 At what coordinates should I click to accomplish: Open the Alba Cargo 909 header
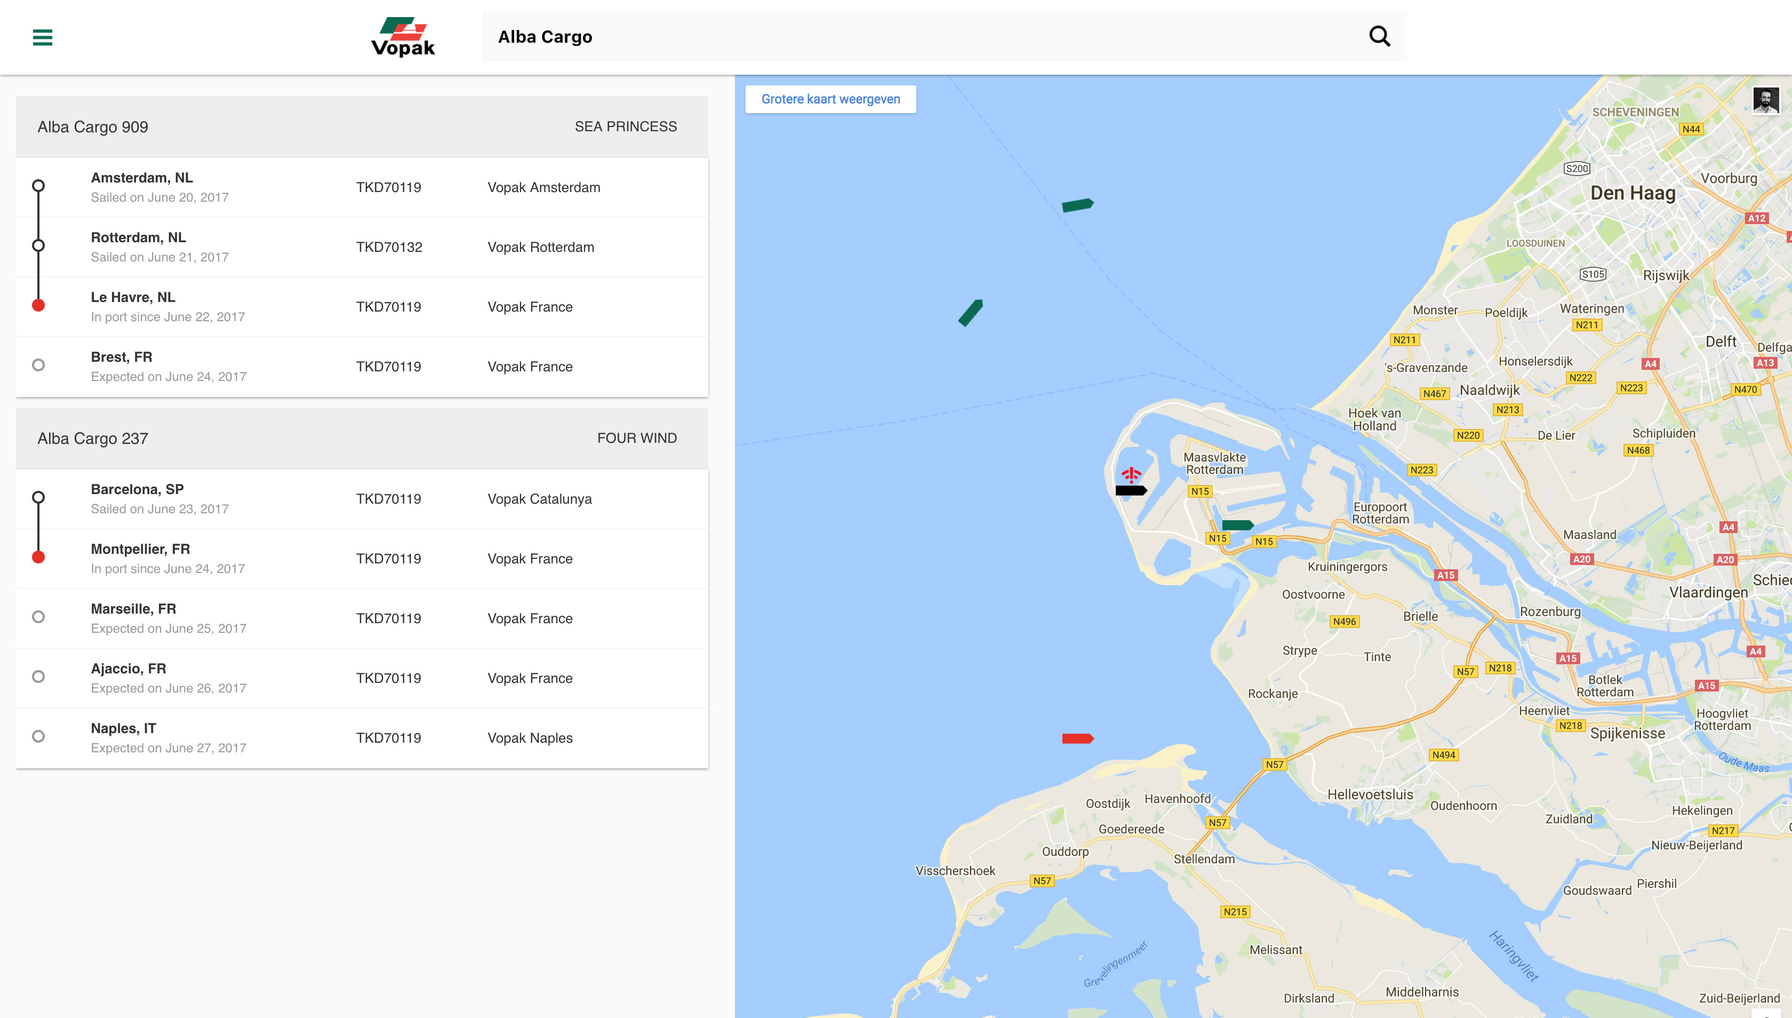click(362, 126)
